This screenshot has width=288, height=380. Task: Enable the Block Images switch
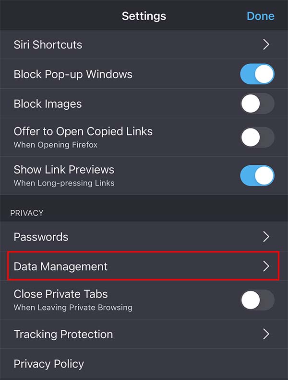257,104
